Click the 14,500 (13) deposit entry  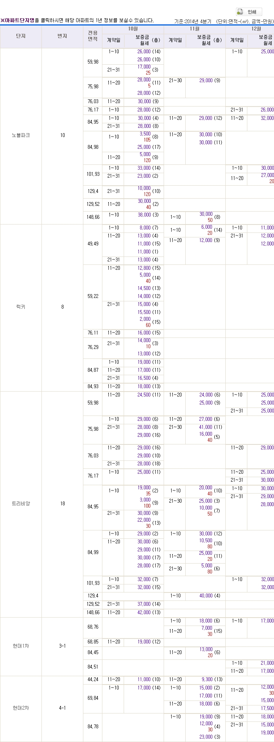[149, 288]
